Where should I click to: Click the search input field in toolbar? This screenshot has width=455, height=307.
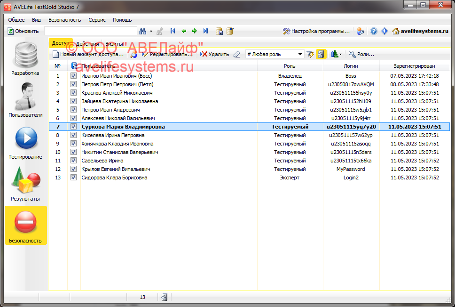click(90, 31)
